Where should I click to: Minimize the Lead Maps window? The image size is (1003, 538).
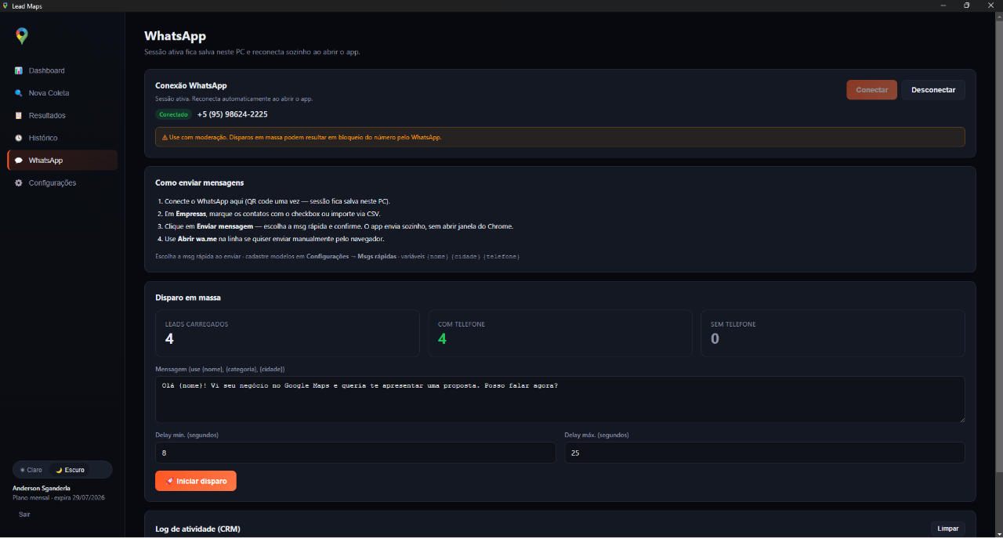point(943,5)
